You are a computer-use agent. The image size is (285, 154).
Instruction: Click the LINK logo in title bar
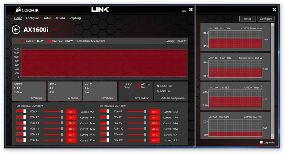(x=100, y=10)
